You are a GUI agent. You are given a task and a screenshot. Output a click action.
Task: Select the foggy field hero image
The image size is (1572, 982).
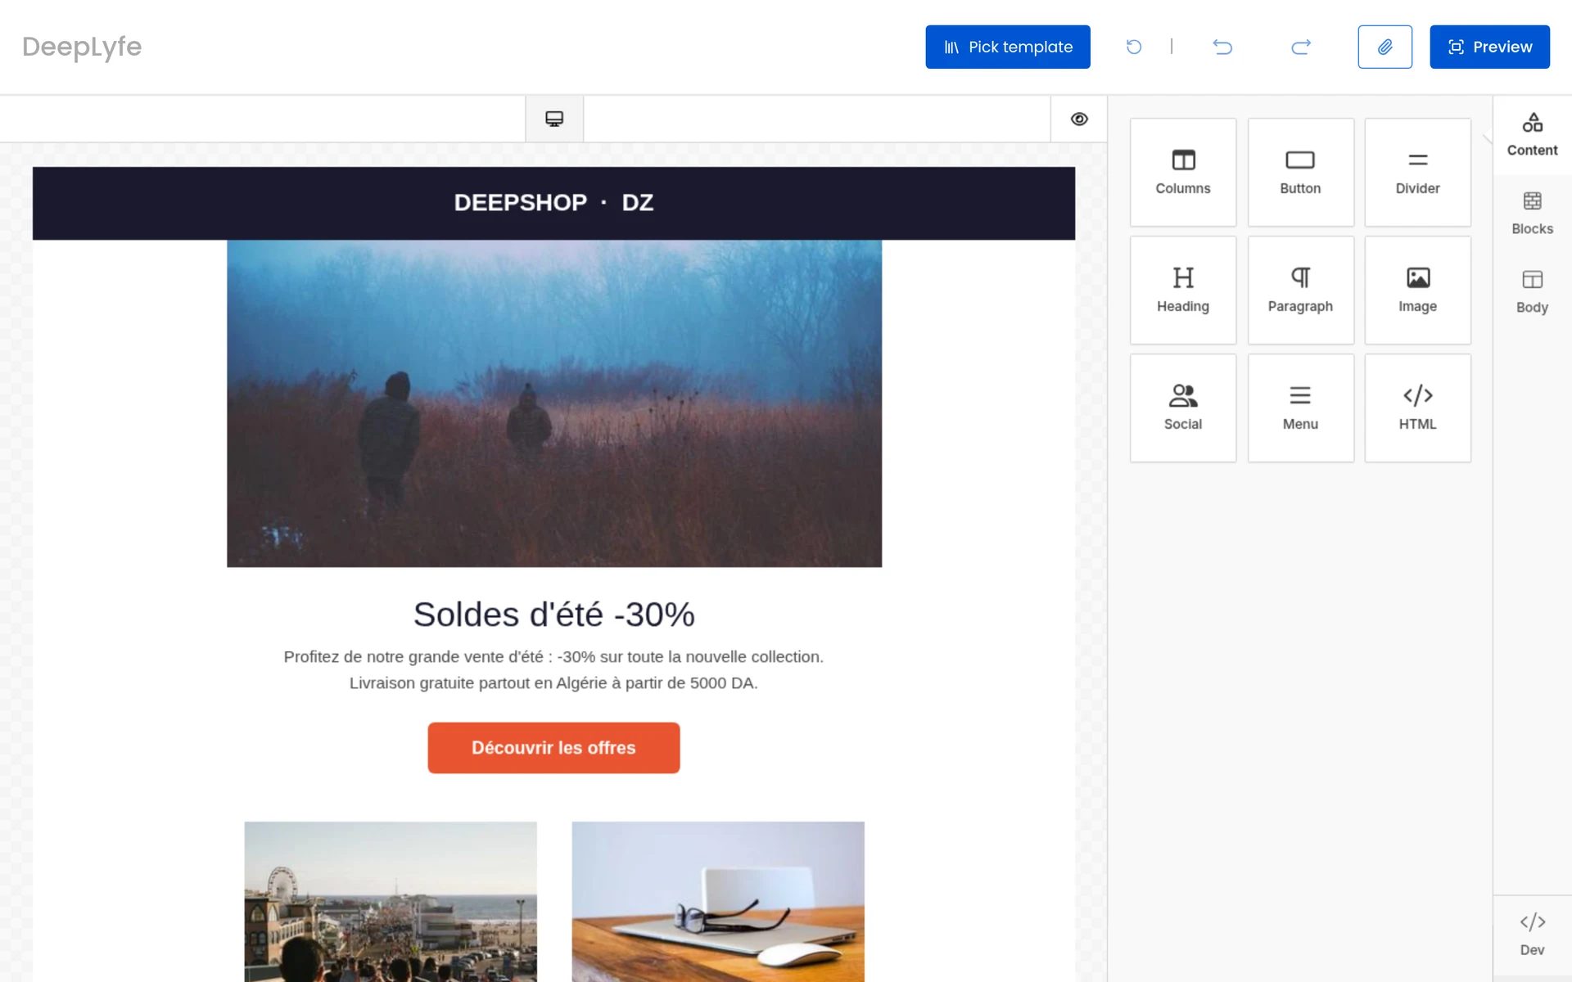pyautogui.click(x=554, y=403)
